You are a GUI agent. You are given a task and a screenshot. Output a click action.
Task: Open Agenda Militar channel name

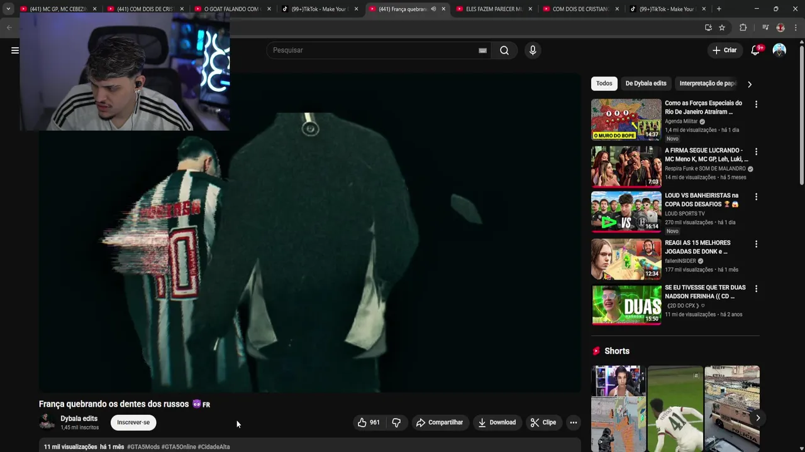681,121
